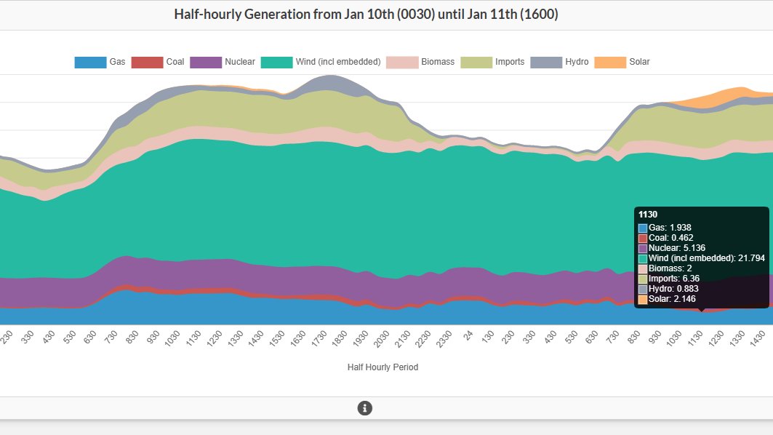773x435 pixels.
Task: Click the 2030 x-axis tick label
Action: [381, 338]
